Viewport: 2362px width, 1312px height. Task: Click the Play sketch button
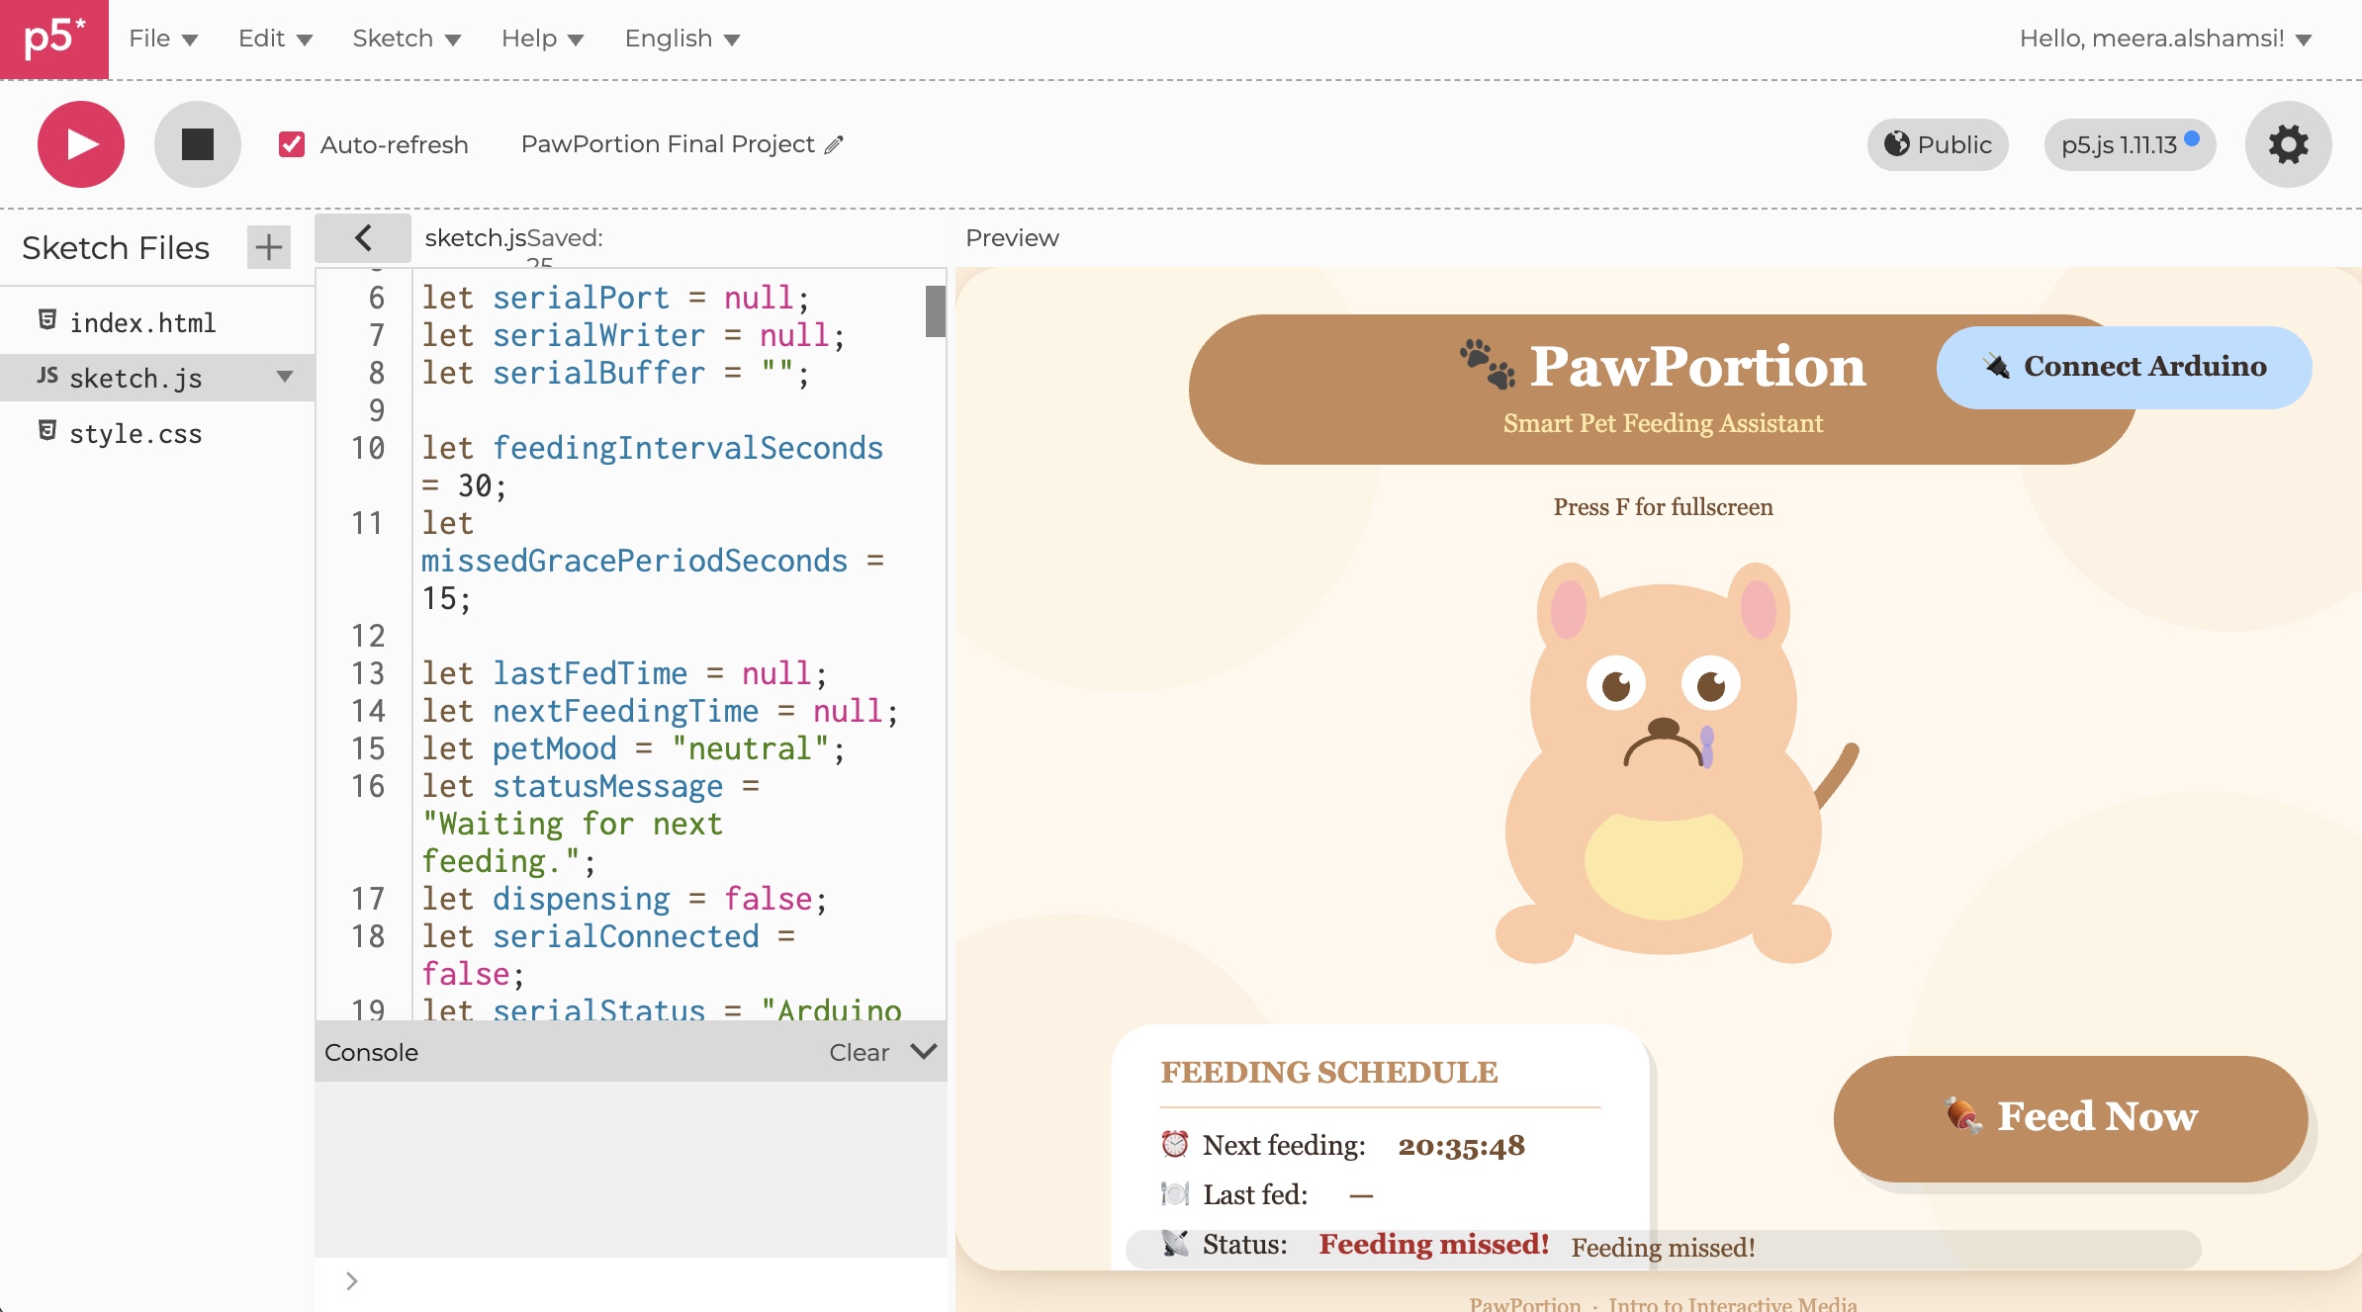[81, 144]
